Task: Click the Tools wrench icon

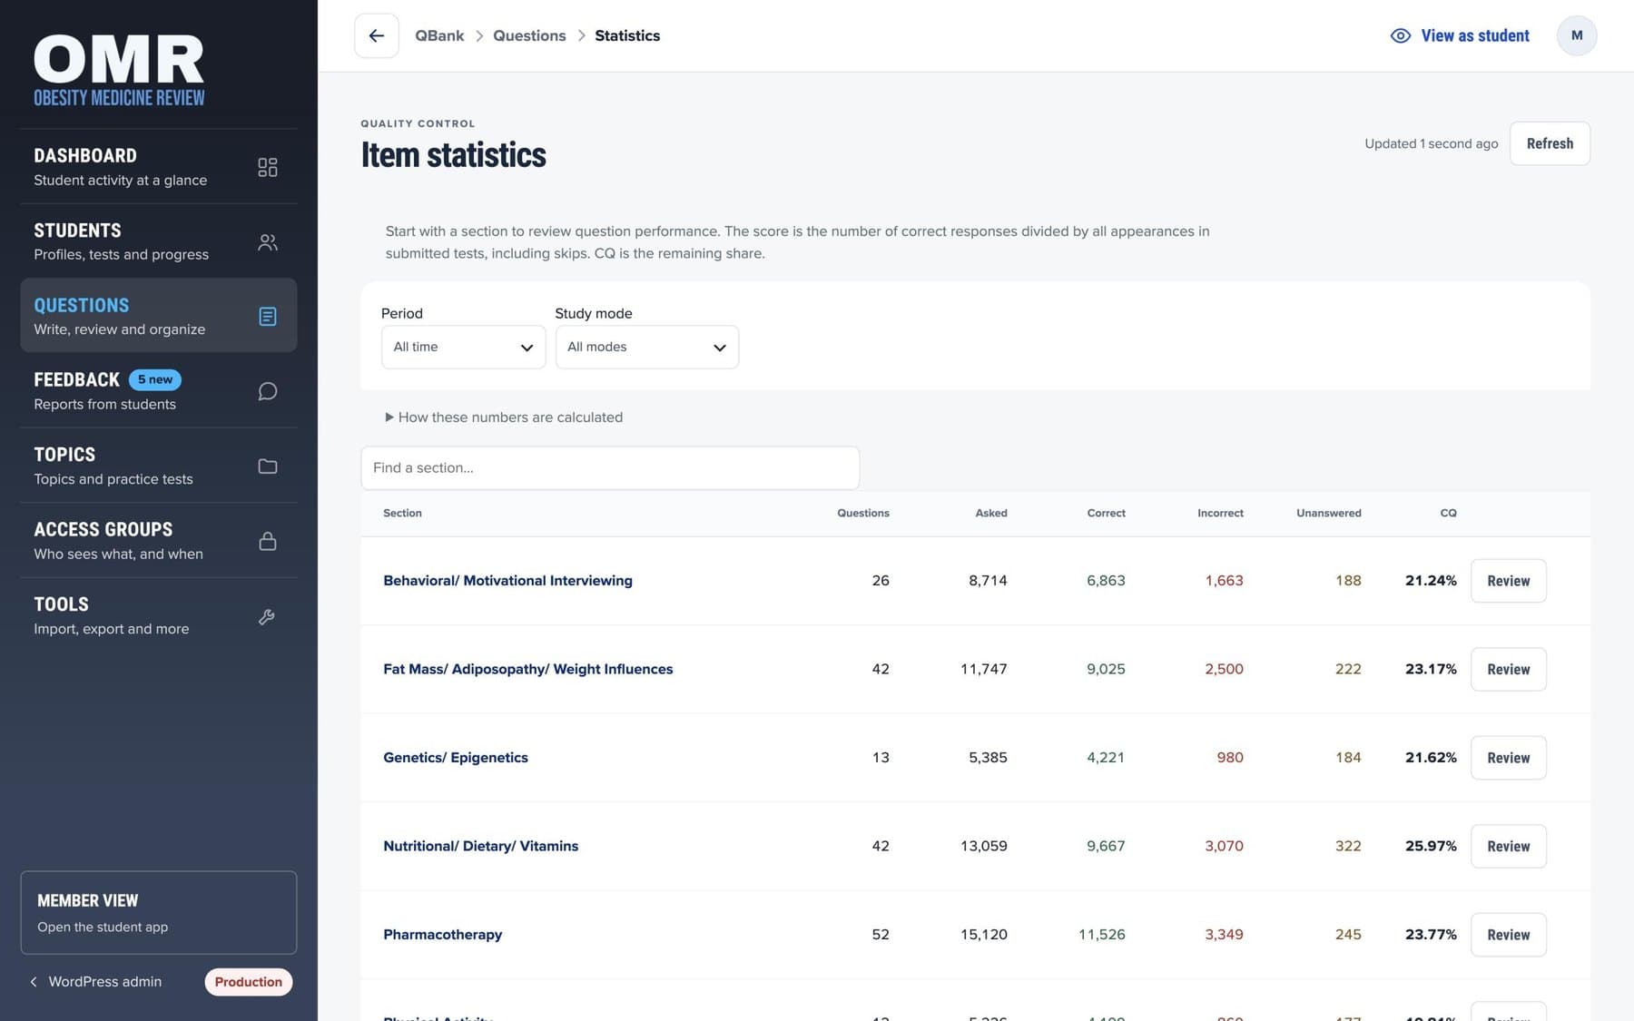Action: point(267,616)
